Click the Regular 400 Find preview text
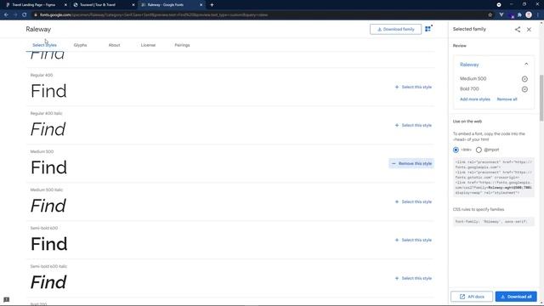544x306 pixels. pos(48,91)
